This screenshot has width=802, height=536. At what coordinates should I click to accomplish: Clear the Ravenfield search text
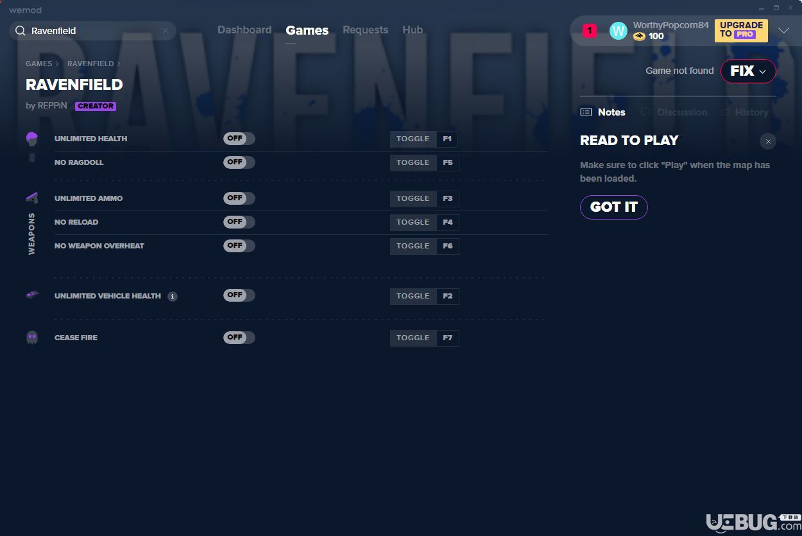tap(166, 31)
